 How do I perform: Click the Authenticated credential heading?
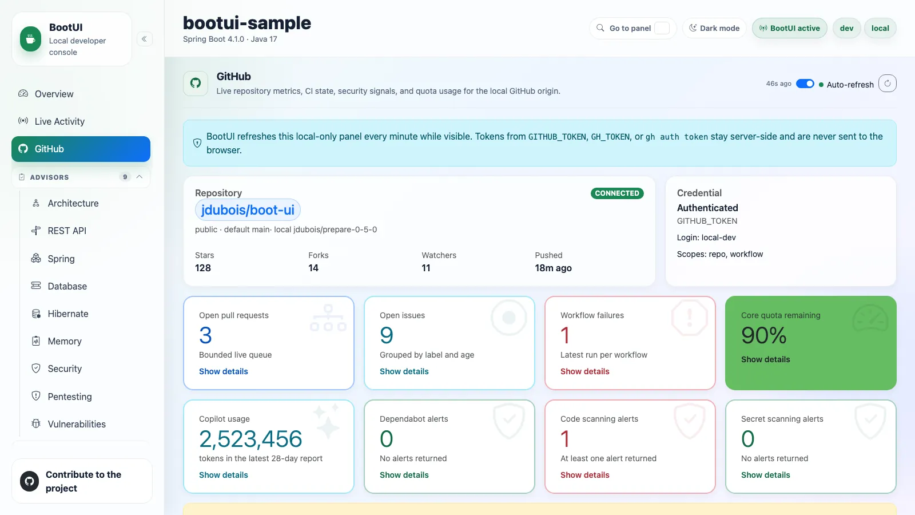pos(707,208)
